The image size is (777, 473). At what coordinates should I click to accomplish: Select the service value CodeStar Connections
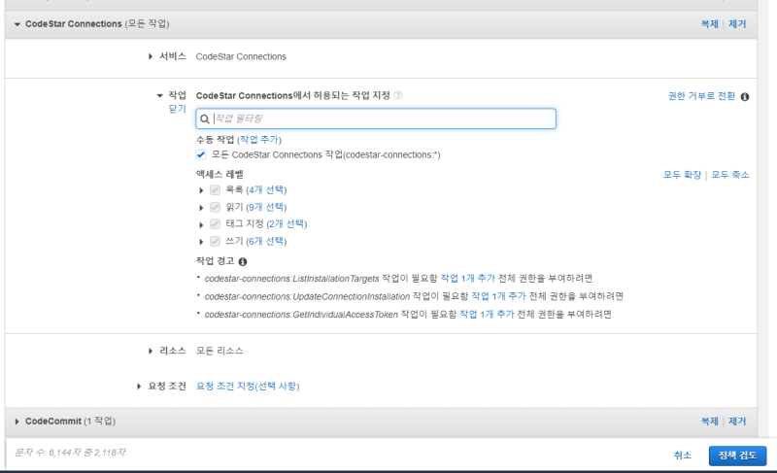click(241, 56)
